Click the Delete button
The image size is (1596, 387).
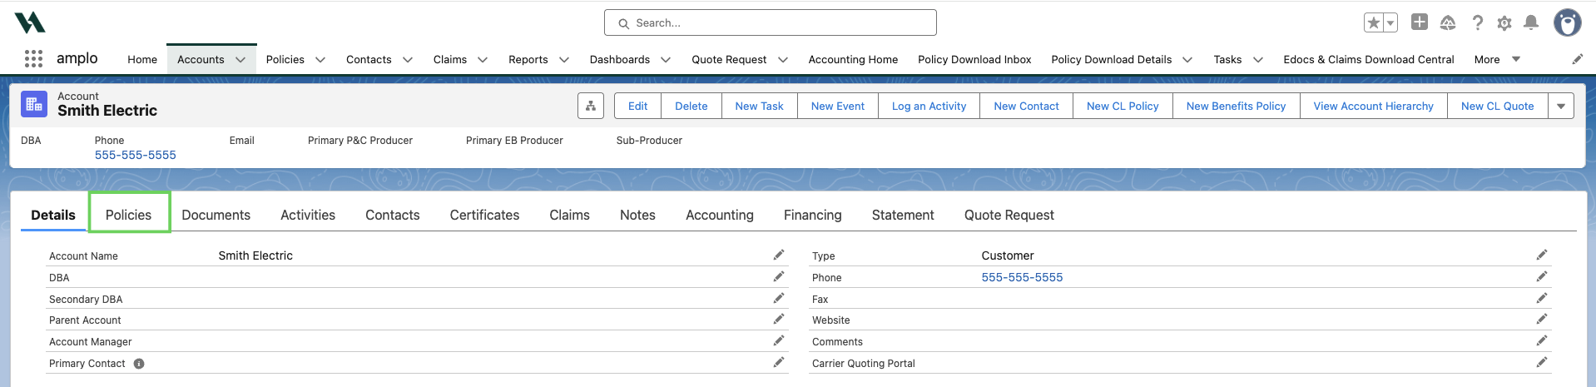click(691, 106)
